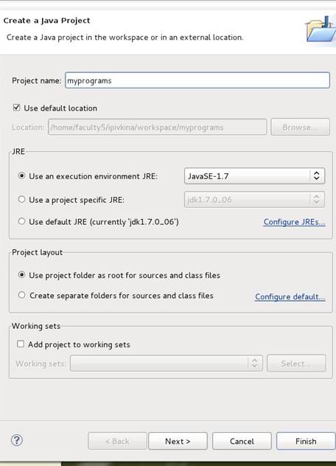Screen dimensions: 336x466
Task: Click the help question mark icon
Action: [x=17, y=440]
